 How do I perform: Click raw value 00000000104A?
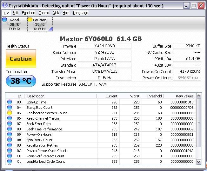pyautogui.click(x=182, y=151)
